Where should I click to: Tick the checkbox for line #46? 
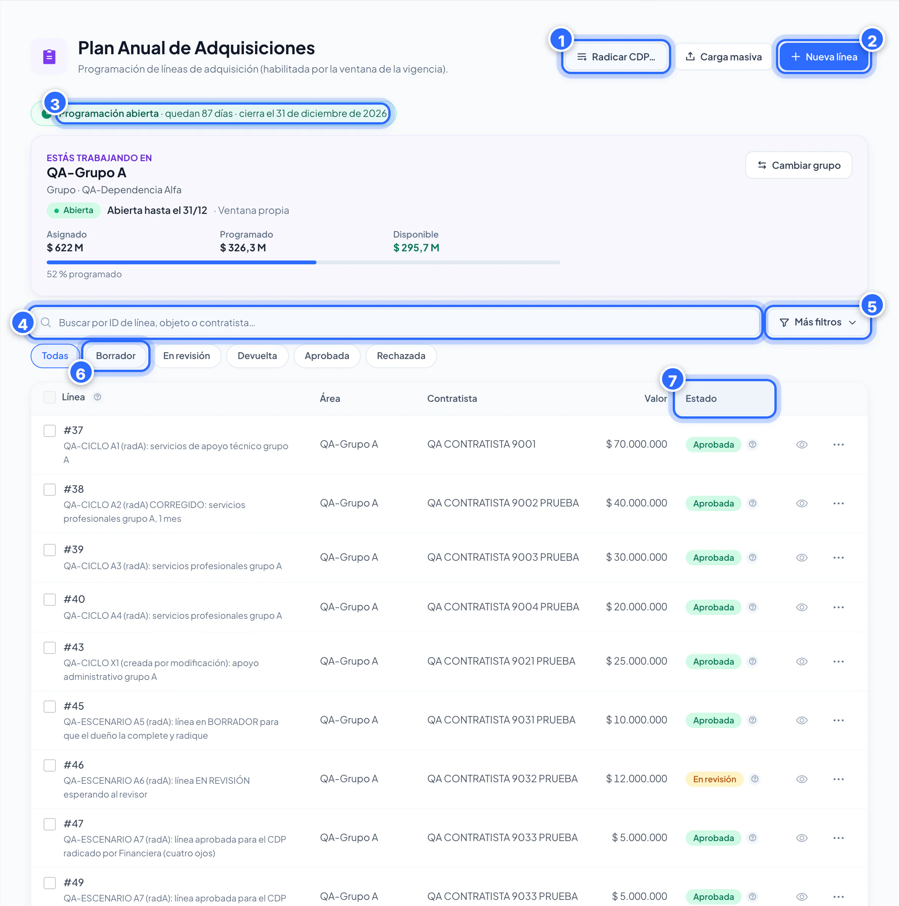pyautogui.click(x=50, y=765)
